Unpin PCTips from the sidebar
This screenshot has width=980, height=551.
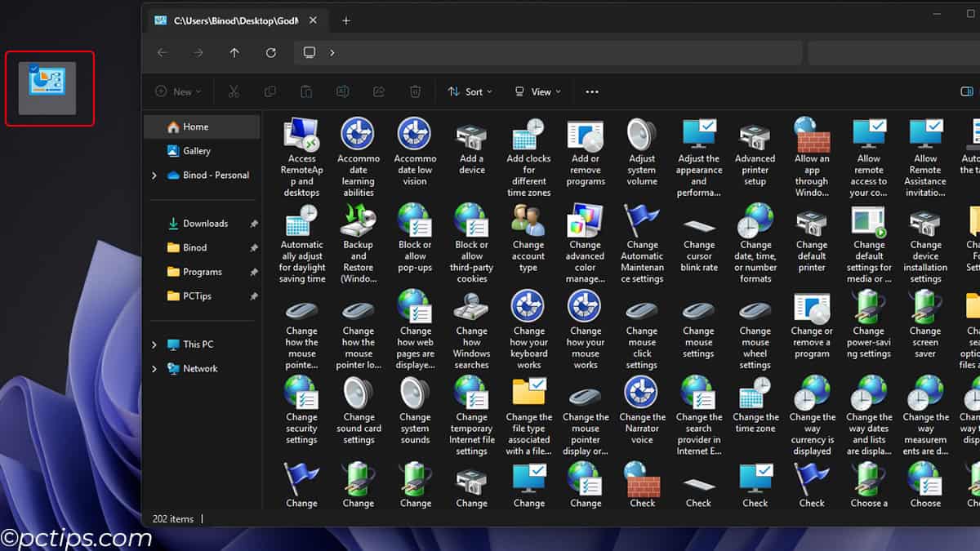click(253, 295)
